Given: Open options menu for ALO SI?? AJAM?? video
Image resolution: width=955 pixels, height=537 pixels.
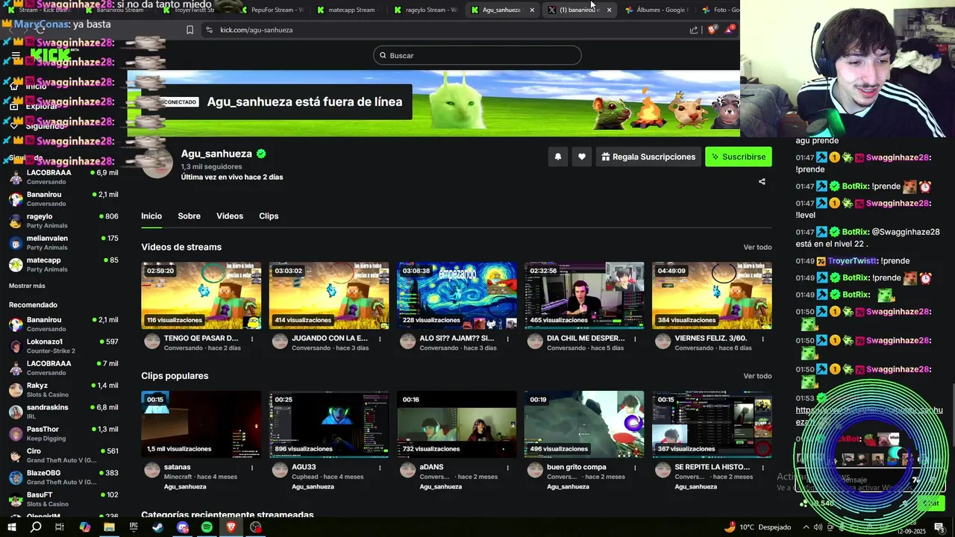Looking at the screenshot, I should click(x=507, y=339).
